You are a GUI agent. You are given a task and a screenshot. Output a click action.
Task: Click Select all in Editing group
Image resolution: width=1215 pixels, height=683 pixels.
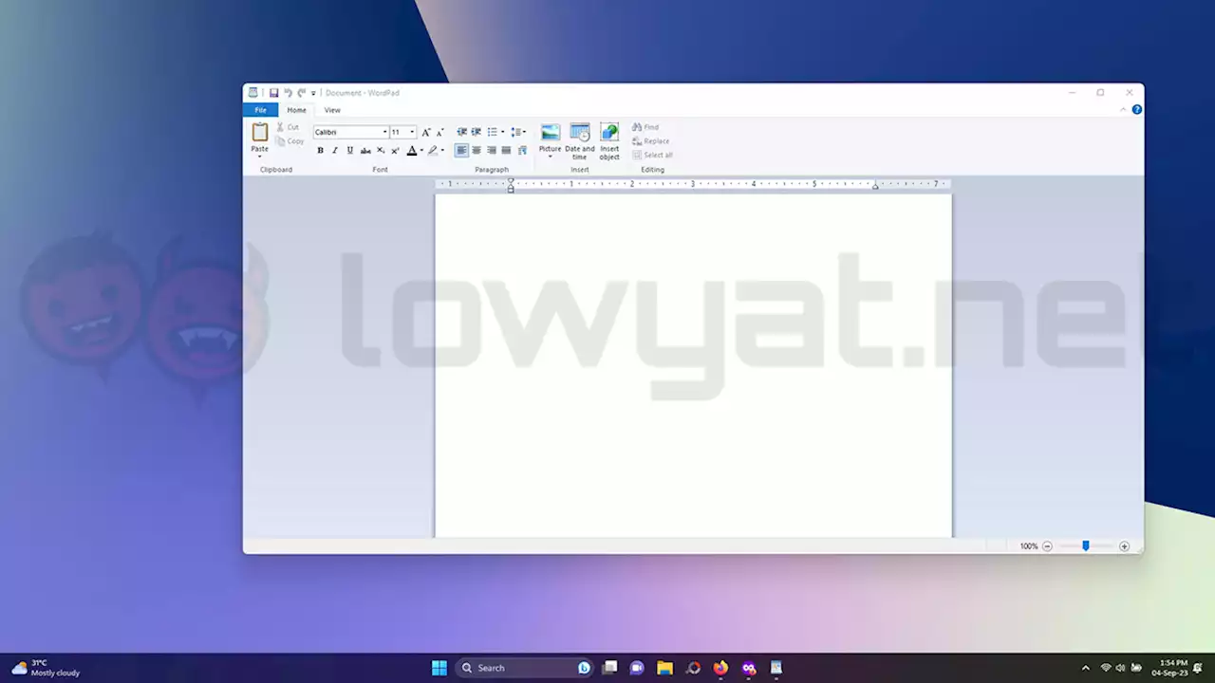(652, 155)
